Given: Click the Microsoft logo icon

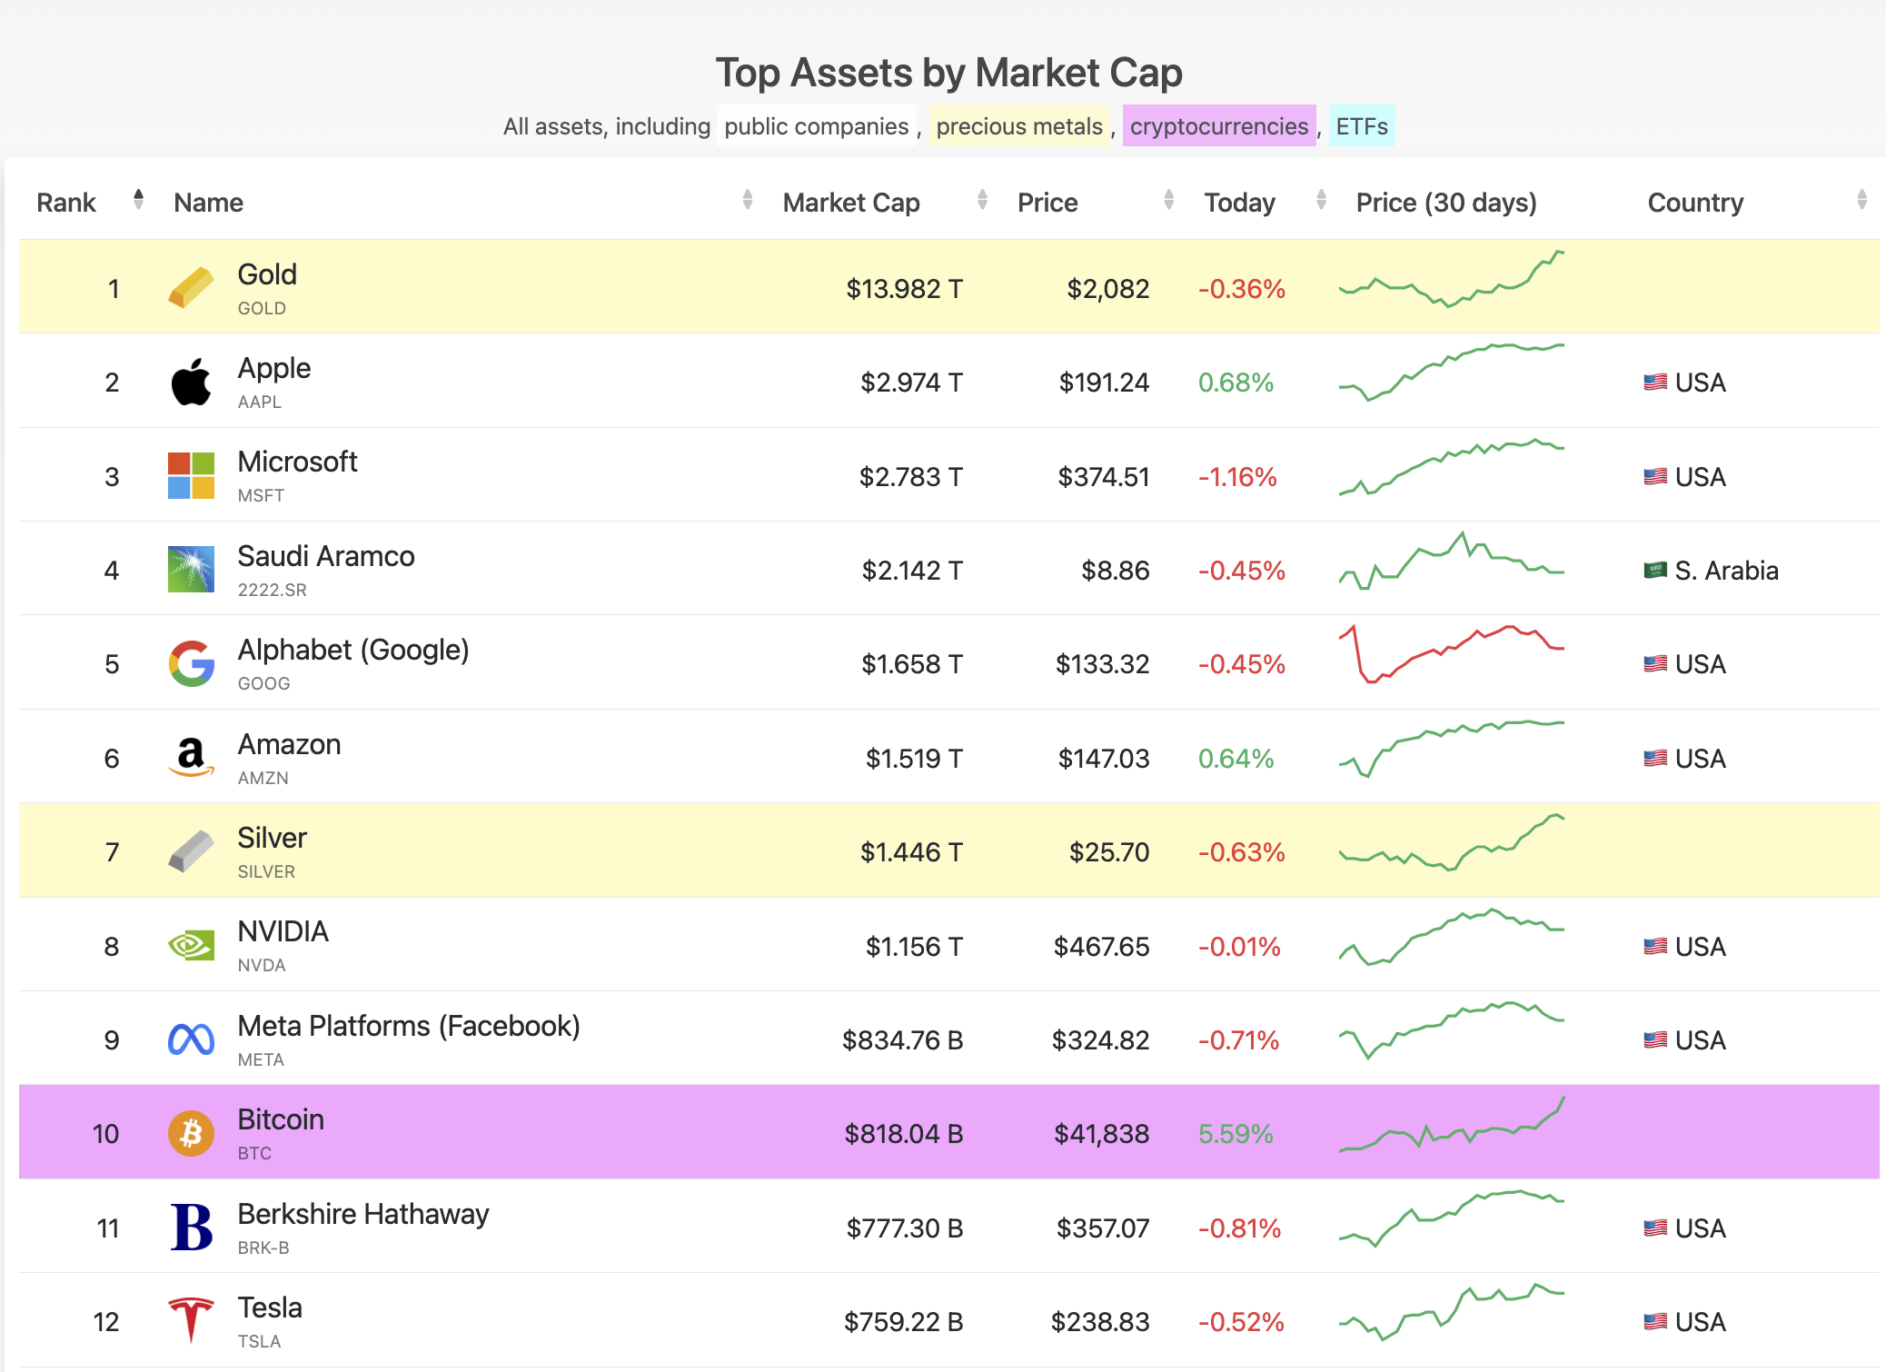Looking at the screenshot, I should [x=191, y=475].
